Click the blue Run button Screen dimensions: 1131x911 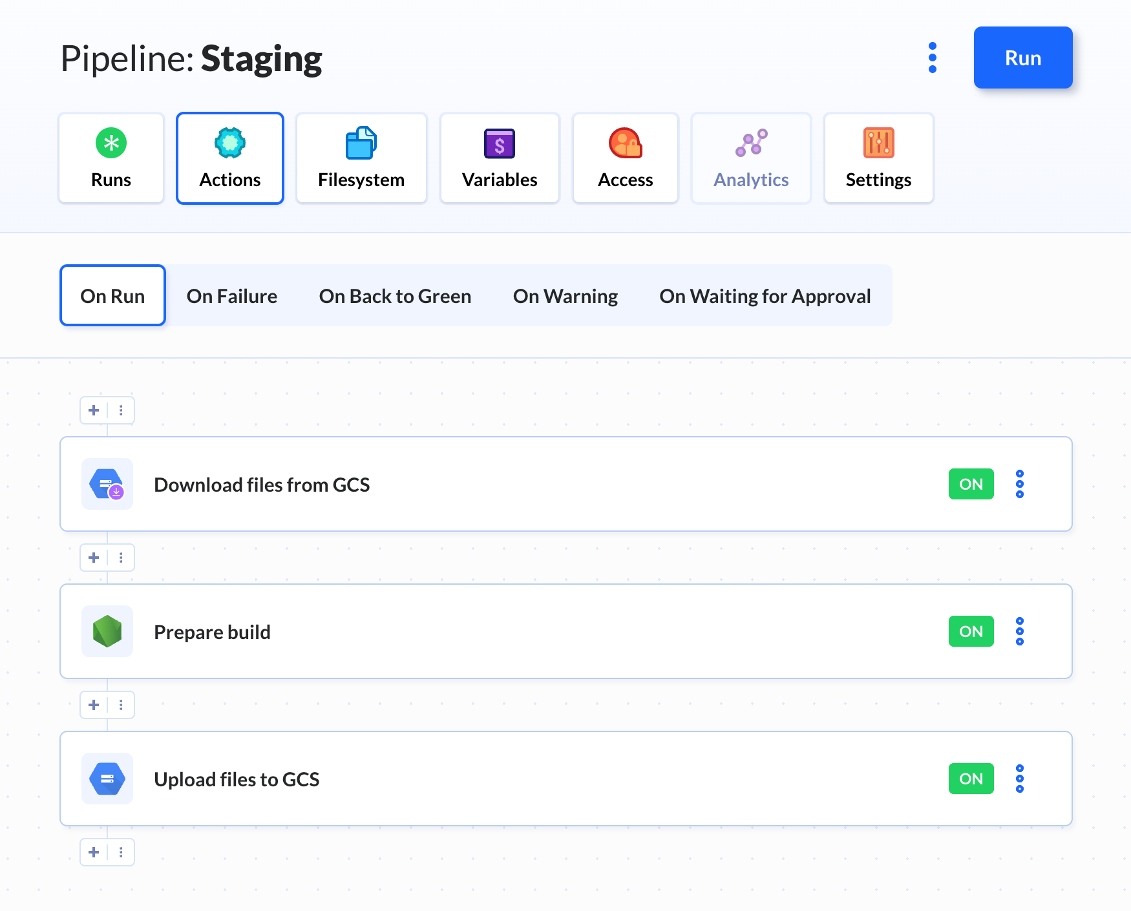[x=1023, y=58]
